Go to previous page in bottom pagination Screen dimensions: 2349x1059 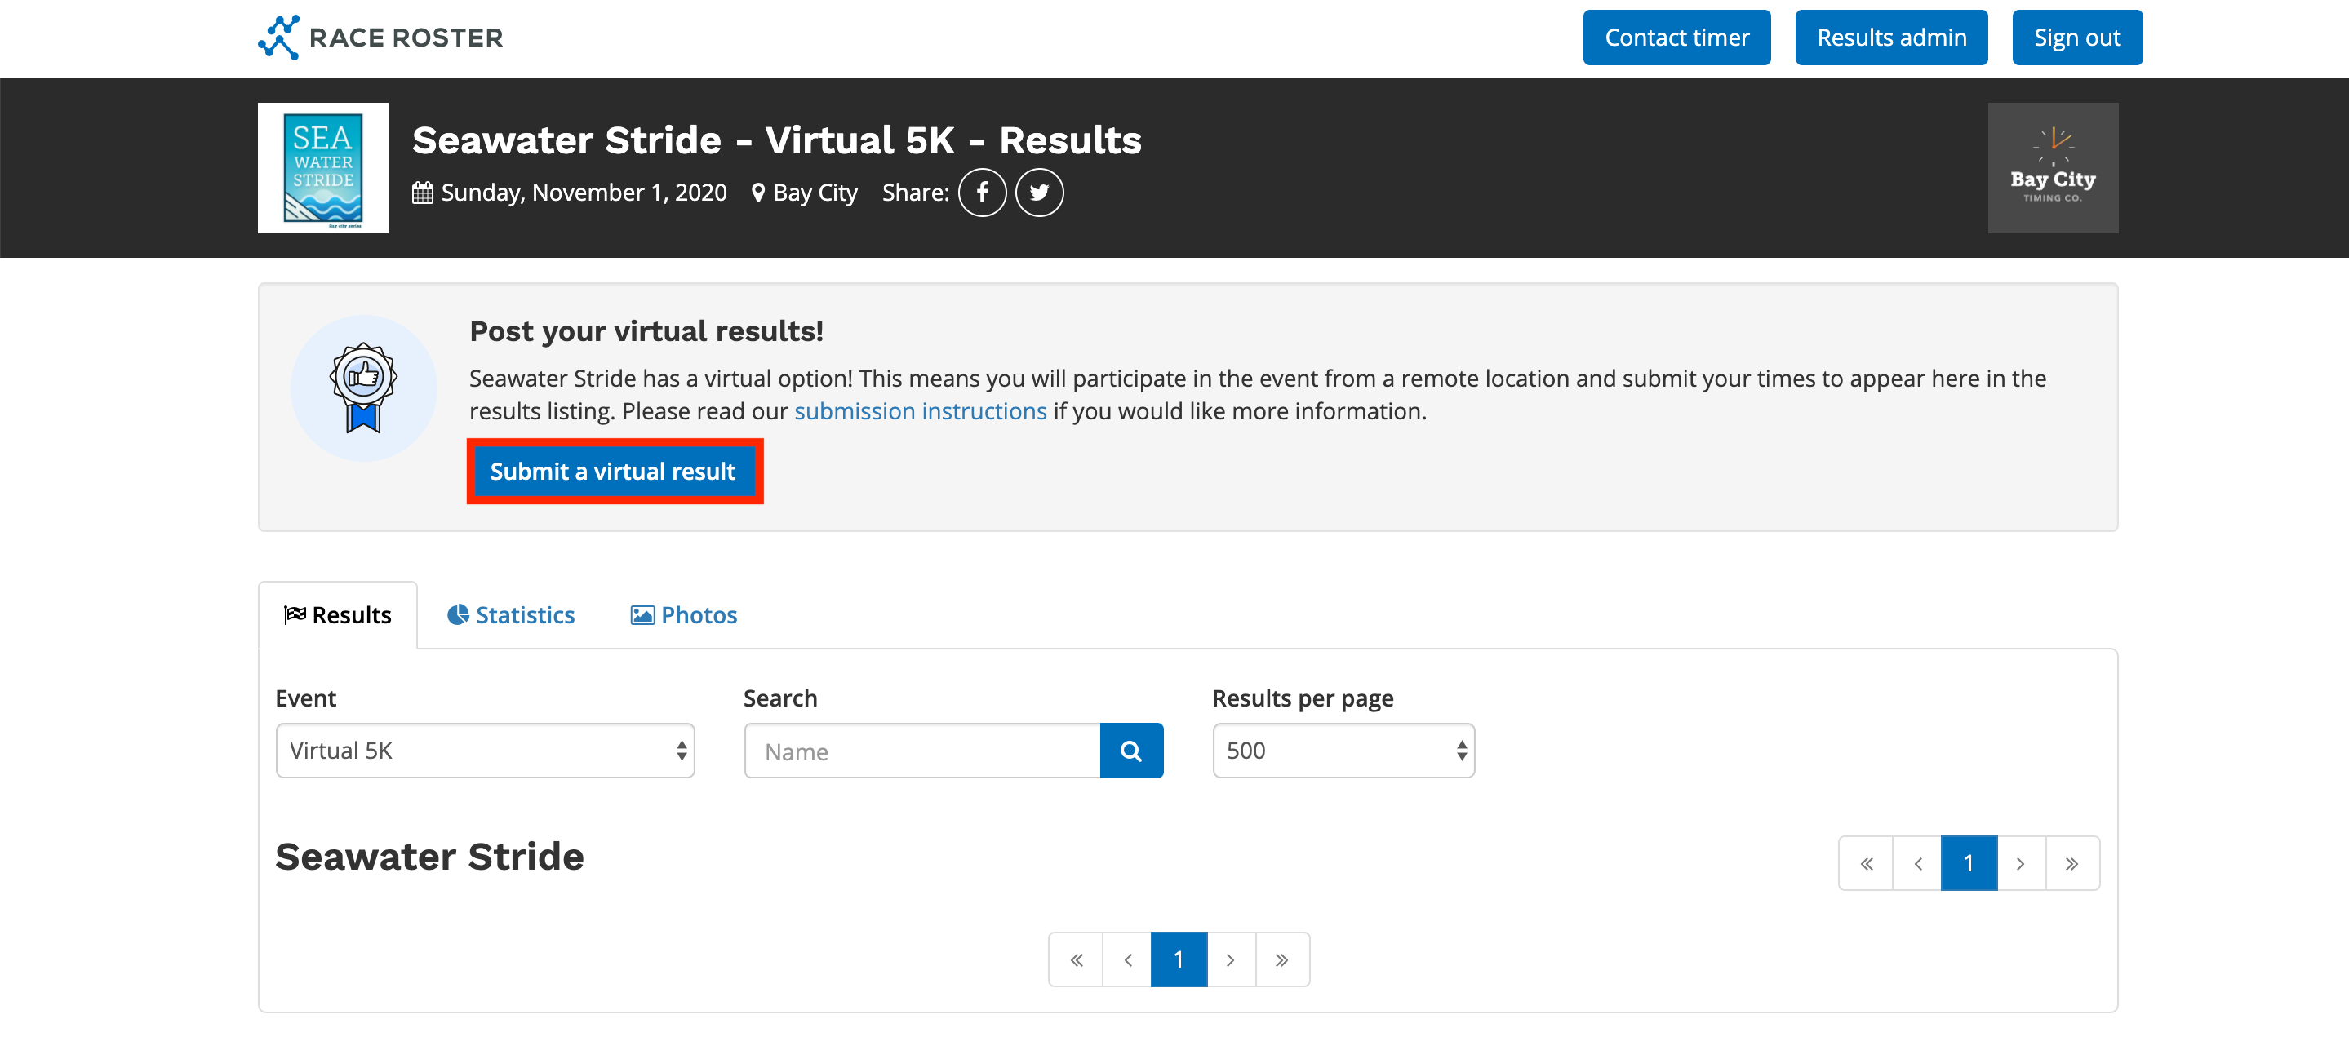tap(1128, 959)
